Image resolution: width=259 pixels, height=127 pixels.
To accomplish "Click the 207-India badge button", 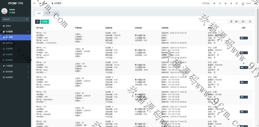I will [206, 4].
